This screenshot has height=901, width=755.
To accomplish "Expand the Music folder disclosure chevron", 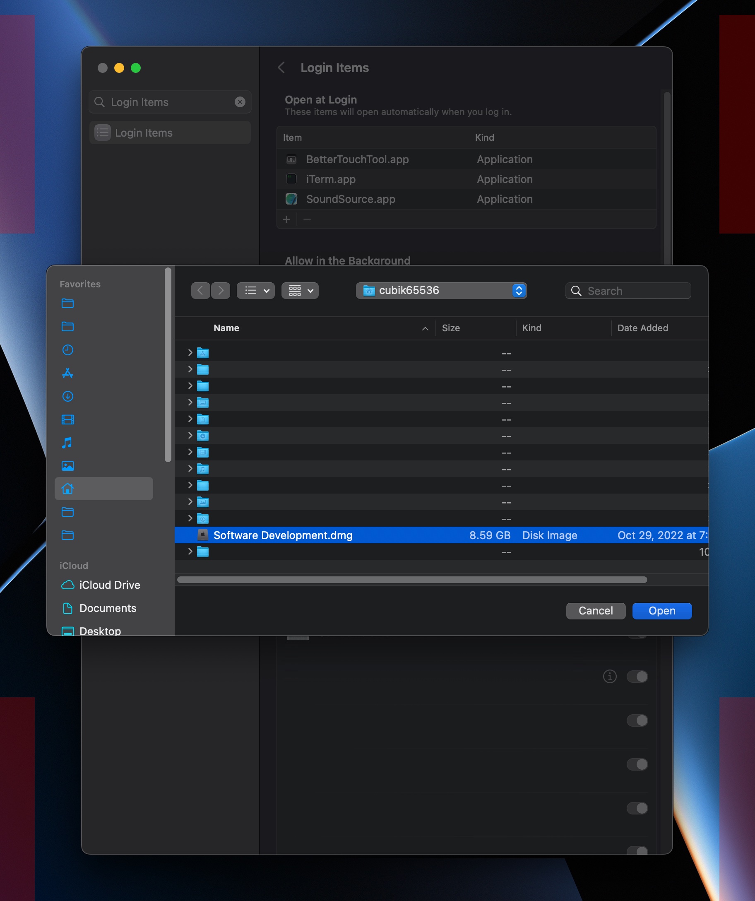I will pyautogui.click(x=190, y=469).
